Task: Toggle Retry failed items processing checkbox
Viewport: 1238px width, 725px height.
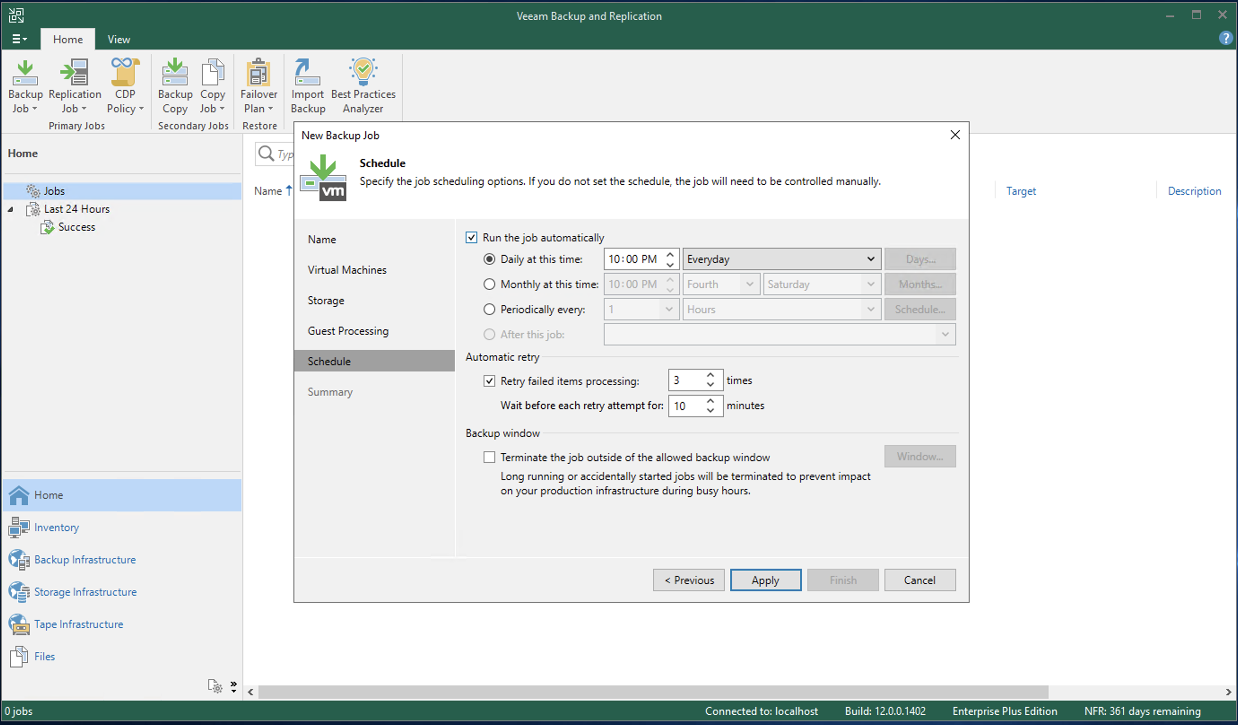Action: pos(489,381)
